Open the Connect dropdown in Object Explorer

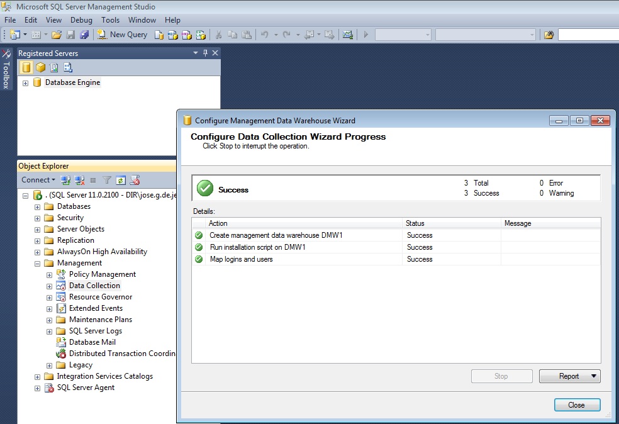(38, 180)
